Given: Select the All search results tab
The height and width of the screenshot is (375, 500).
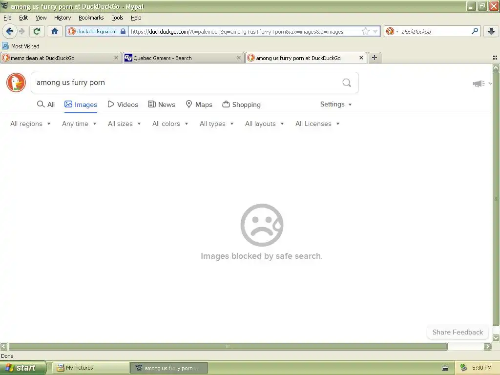Looking at the screenshot, I should pyautogui.click(x=46, y=104).
